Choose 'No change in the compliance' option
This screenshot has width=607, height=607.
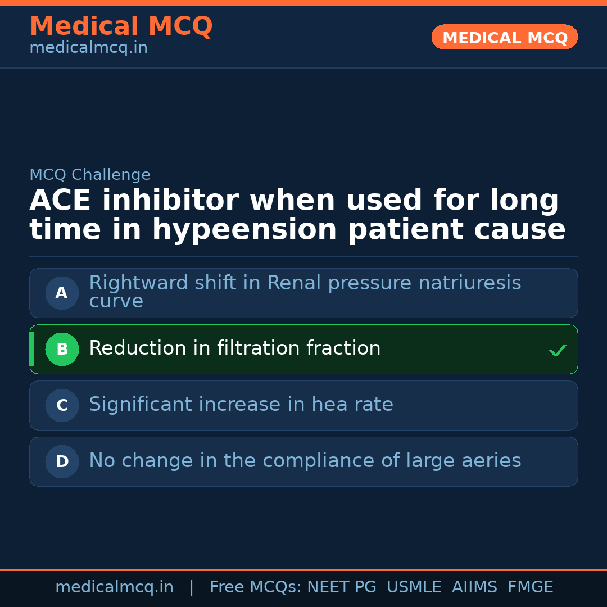coord(305,461)
